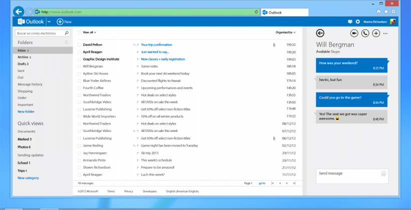Screen dimensions: 411x210
Task: Show the Marked quick view
Action: coord(25,139)
